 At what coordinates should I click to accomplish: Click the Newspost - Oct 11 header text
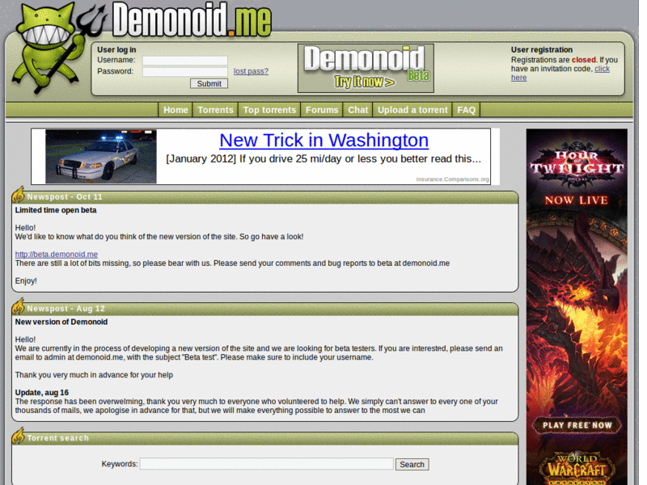pos(65,197)
